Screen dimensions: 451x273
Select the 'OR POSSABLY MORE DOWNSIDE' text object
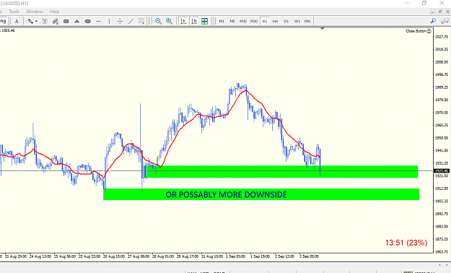click(226, 195)
